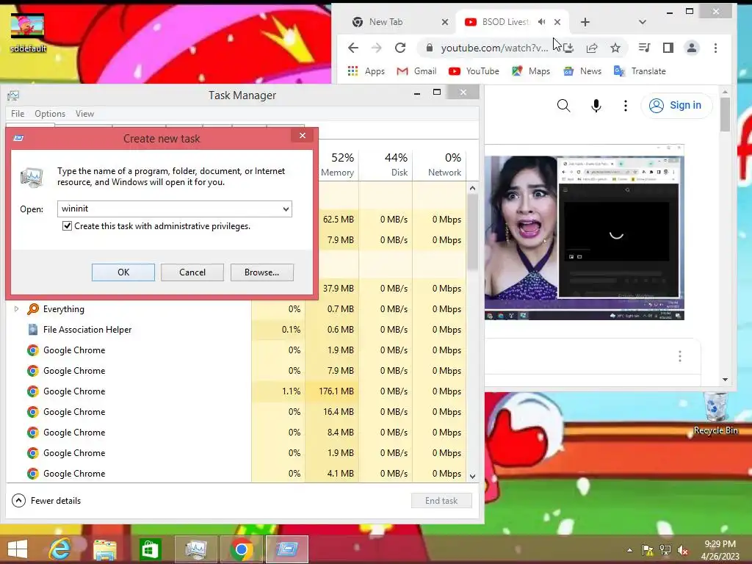This screenshot has height=564, width=752.
Task: Open the clock showing 9:29 PM
Action: click(720, 550)
